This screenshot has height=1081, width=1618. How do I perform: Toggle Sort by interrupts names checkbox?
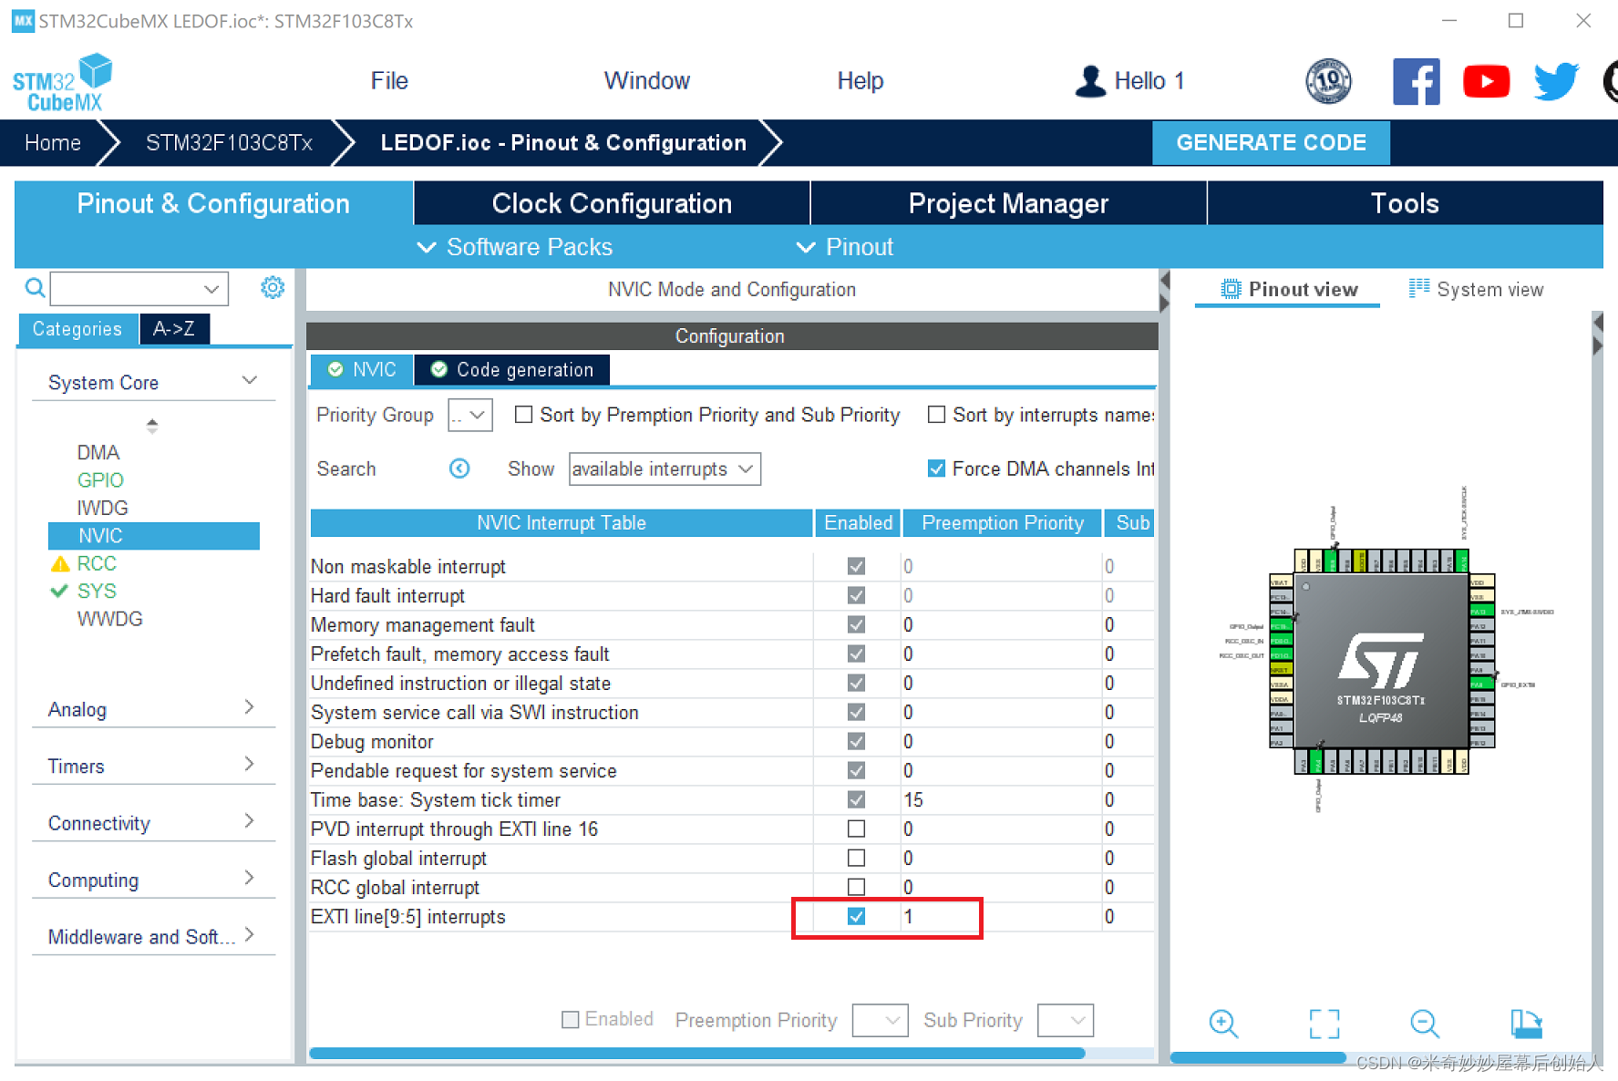pyautogui.click(x=936, y=415)
